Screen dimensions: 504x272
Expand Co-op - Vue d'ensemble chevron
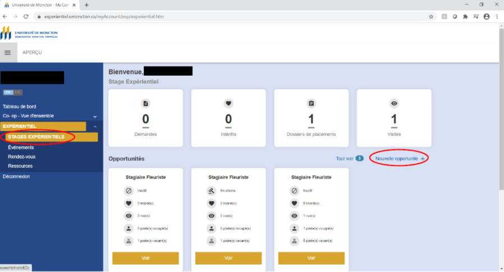pos(95,117)
